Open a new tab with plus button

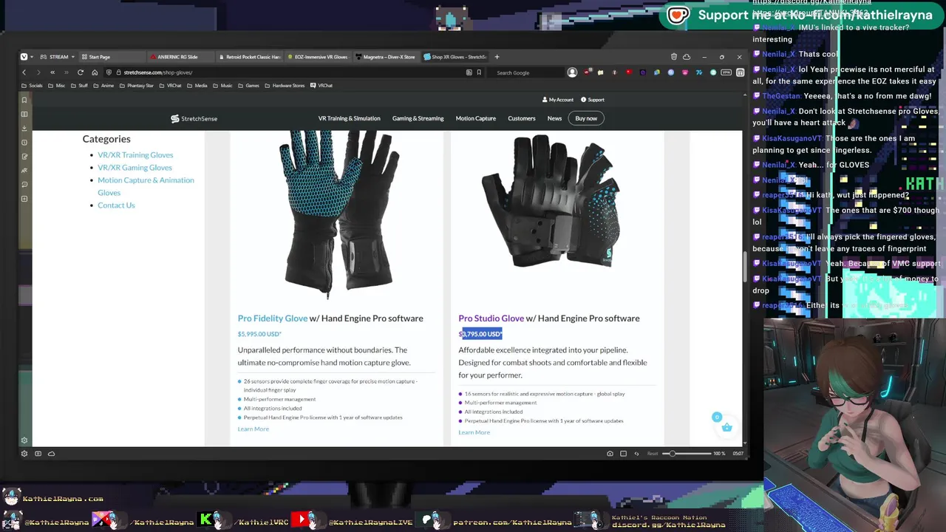coord(497,57)
